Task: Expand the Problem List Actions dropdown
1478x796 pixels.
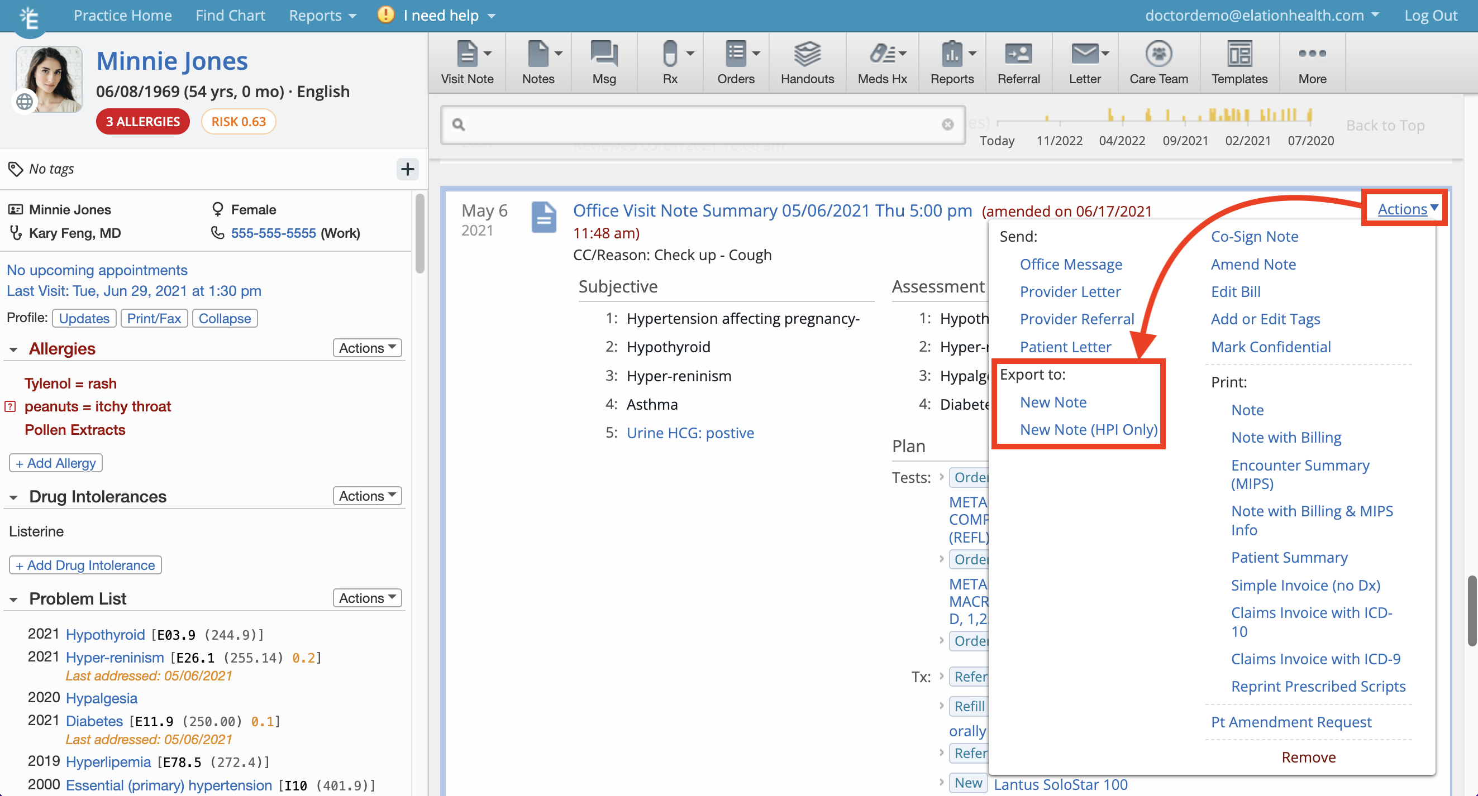Action: tap(368, 598)
